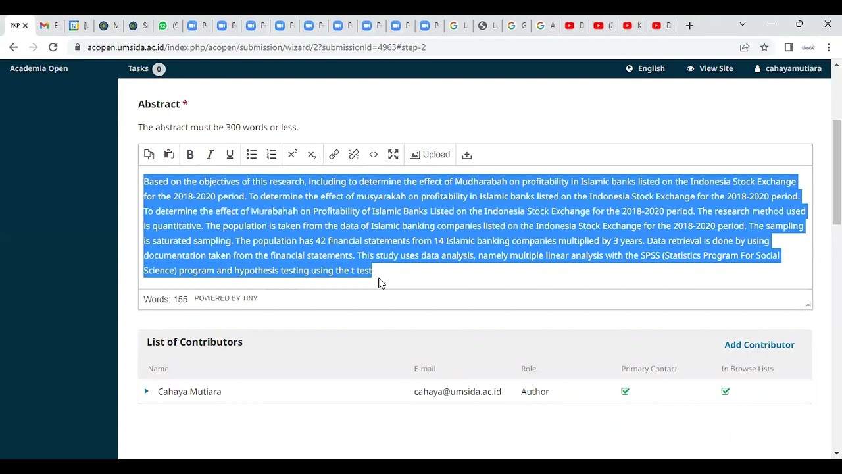Click the share page icon in address bar
Image resolution: width=842 pixels, height=474 pixels.
click(744, 47)
